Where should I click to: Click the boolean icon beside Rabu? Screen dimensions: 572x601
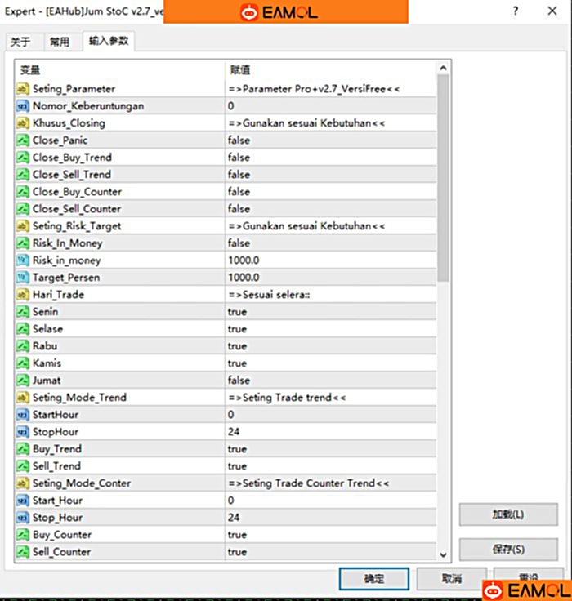[x=23, y=346]
